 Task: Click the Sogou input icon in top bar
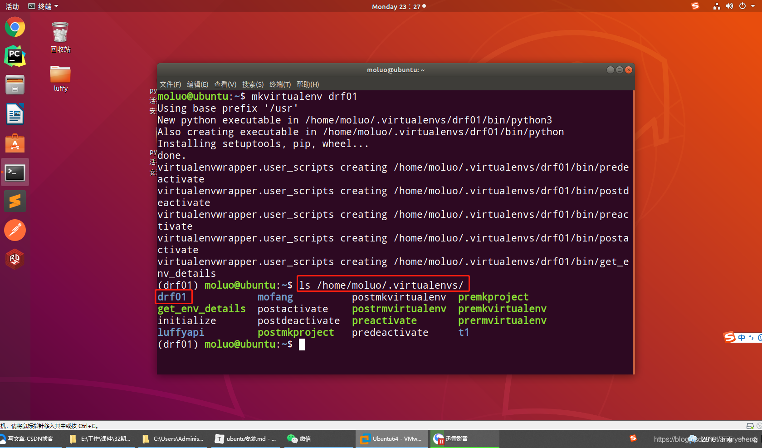tap(695, 6)
